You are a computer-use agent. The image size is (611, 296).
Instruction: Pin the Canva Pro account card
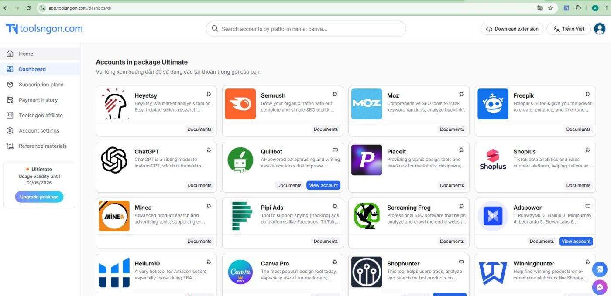pos(335,262)
